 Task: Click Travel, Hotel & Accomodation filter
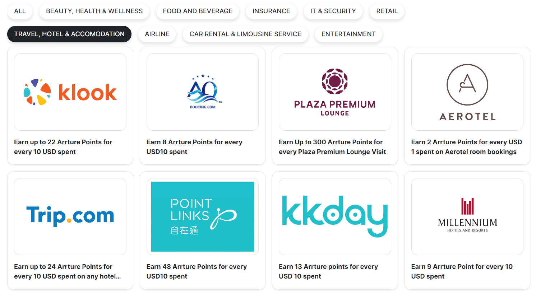[69, 34]
